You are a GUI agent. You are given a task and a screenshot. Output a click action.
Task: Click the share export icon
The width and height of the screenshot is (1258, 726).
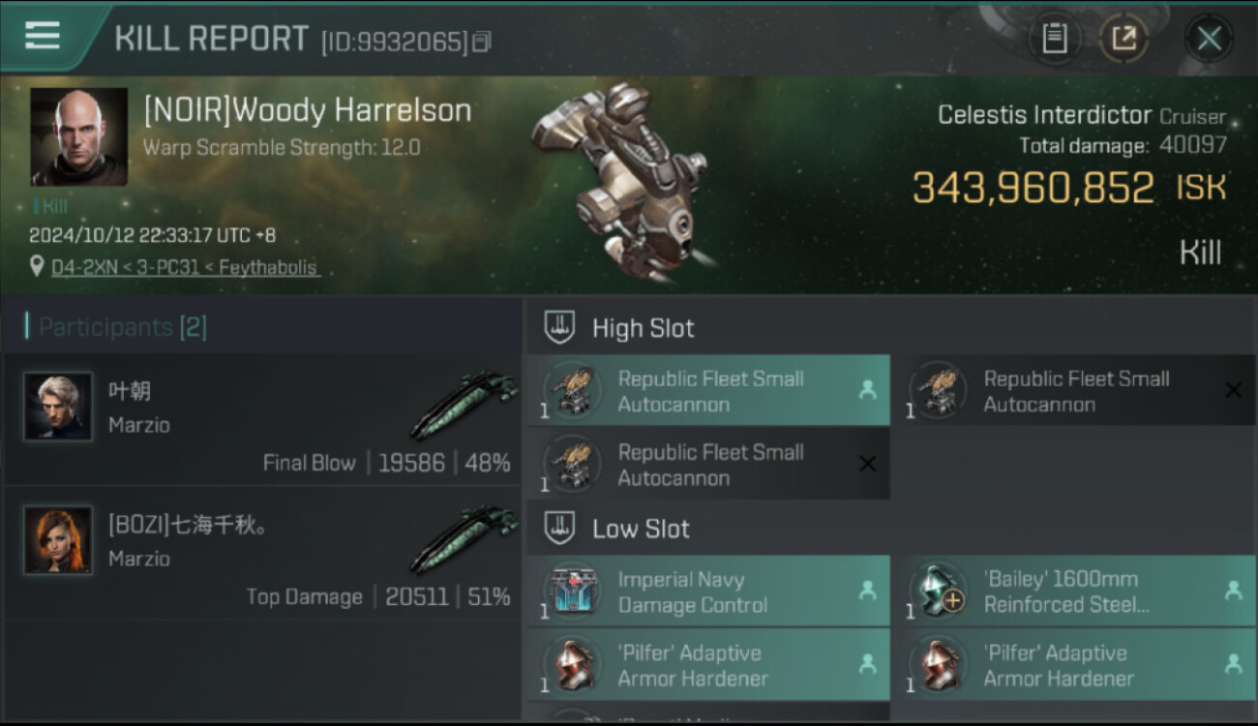click(1123, 39)
